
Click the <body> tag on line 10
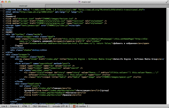pyautogui.click(x=9, y=30)
